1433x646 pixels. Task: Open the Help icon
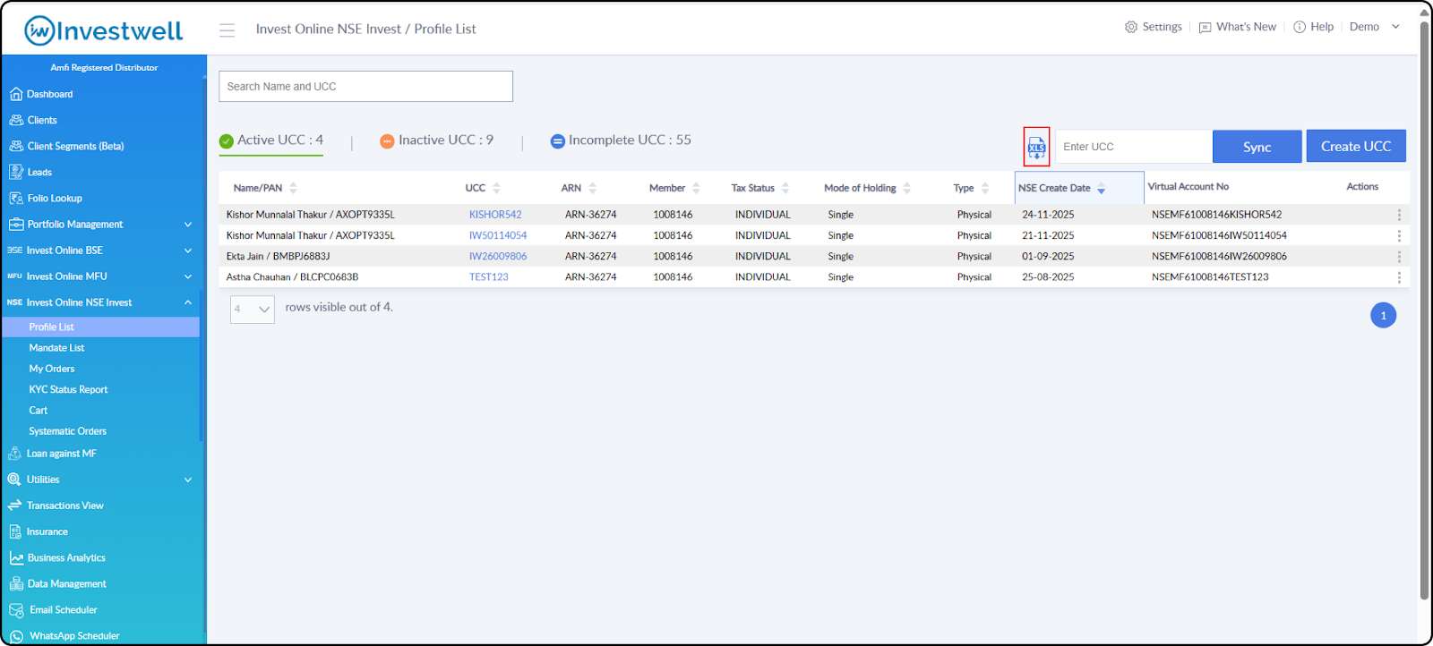click(1300, 27)
